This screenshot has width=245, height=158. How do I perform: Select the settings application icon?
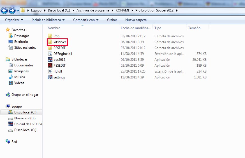[50, 77]
